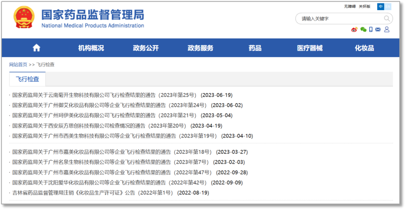Click the 网站首页 breadcrumb link
The width and height of the screenshot is (406, 210).
(x=18, y=65)
